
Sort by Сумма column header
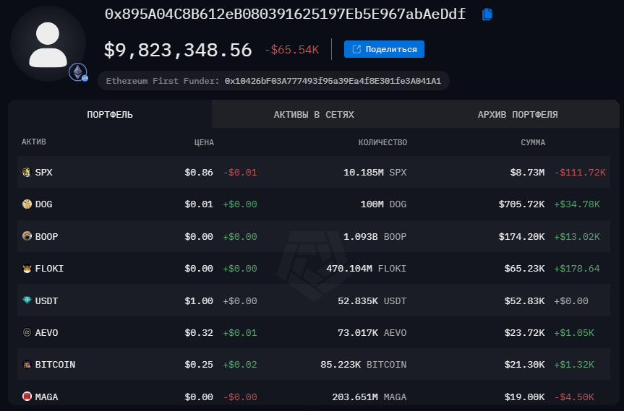(x=533, y=142)
